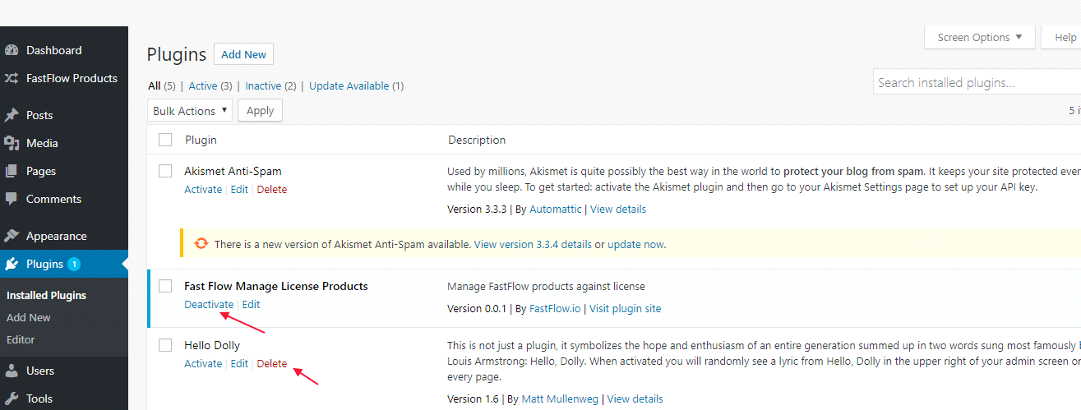Click the Comments bubble icon
Image resolution: width=1081 pixels, height=410 pixels.
12,199
